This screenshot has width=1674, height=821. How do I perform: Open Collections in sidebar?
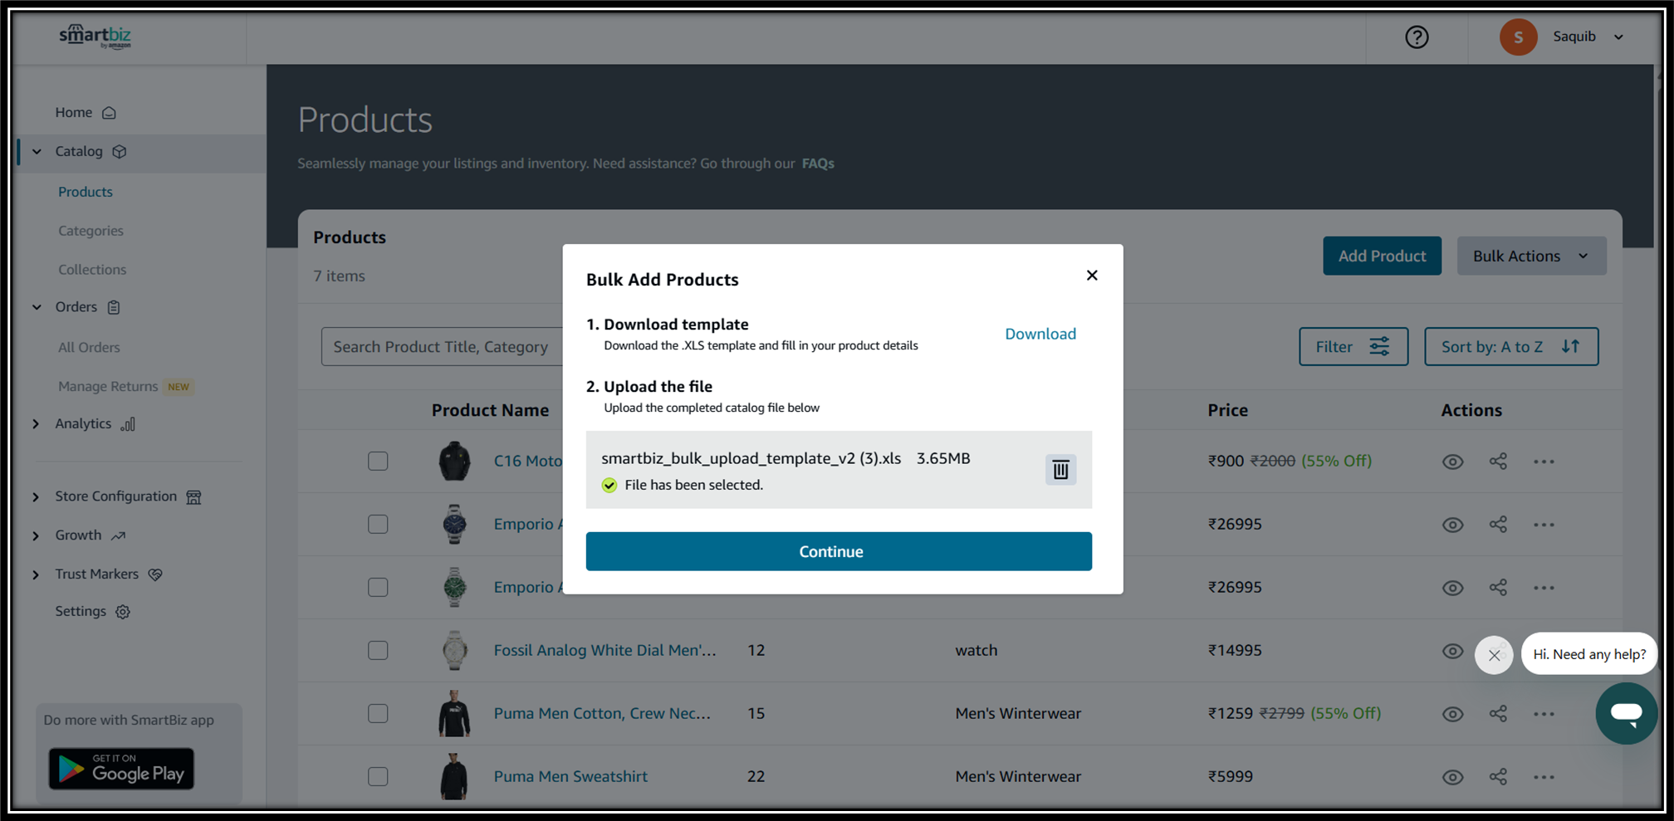92,270
